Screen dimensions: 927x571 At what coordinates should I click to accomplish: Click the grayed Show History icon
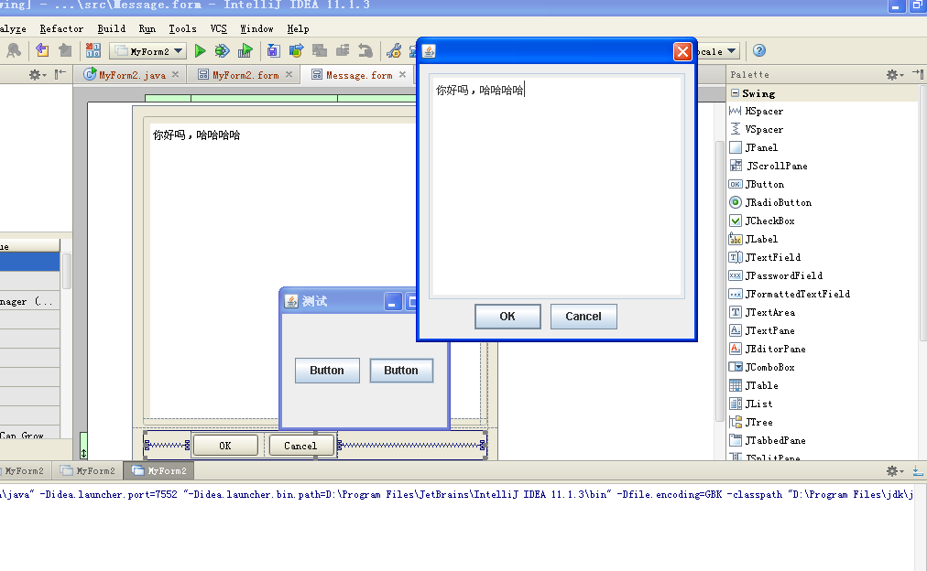coord(343,51)
